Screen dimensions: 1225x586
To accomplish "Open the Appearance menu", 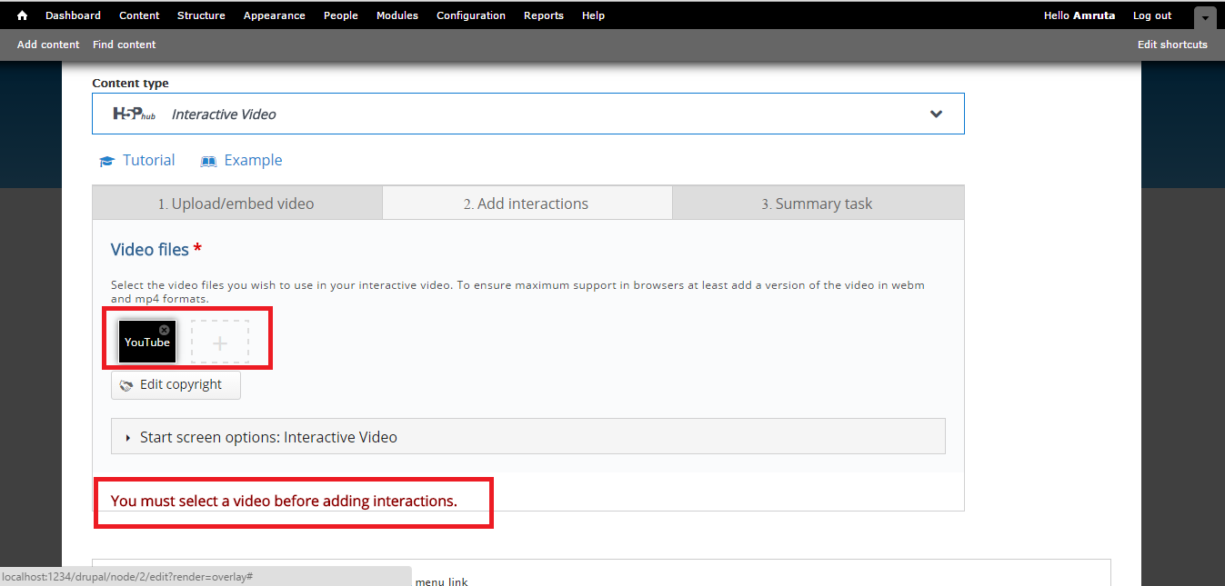I will click(275, 15).
